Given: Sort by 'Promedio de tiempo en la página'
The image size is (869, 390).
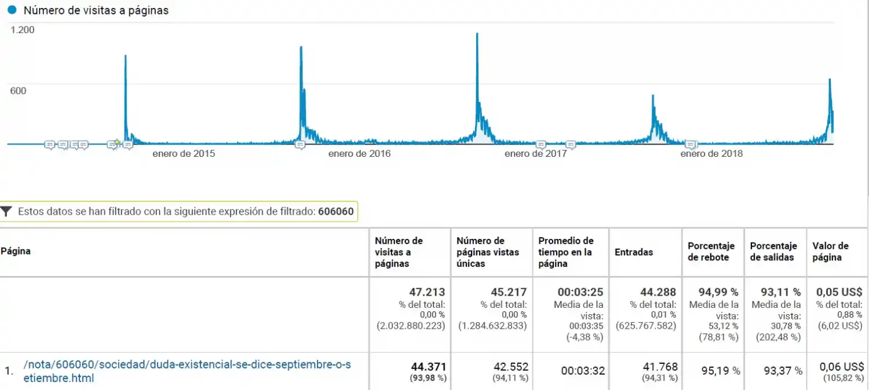Looking at the screenshot, I should pyautogui.click(x=565, y=252).
